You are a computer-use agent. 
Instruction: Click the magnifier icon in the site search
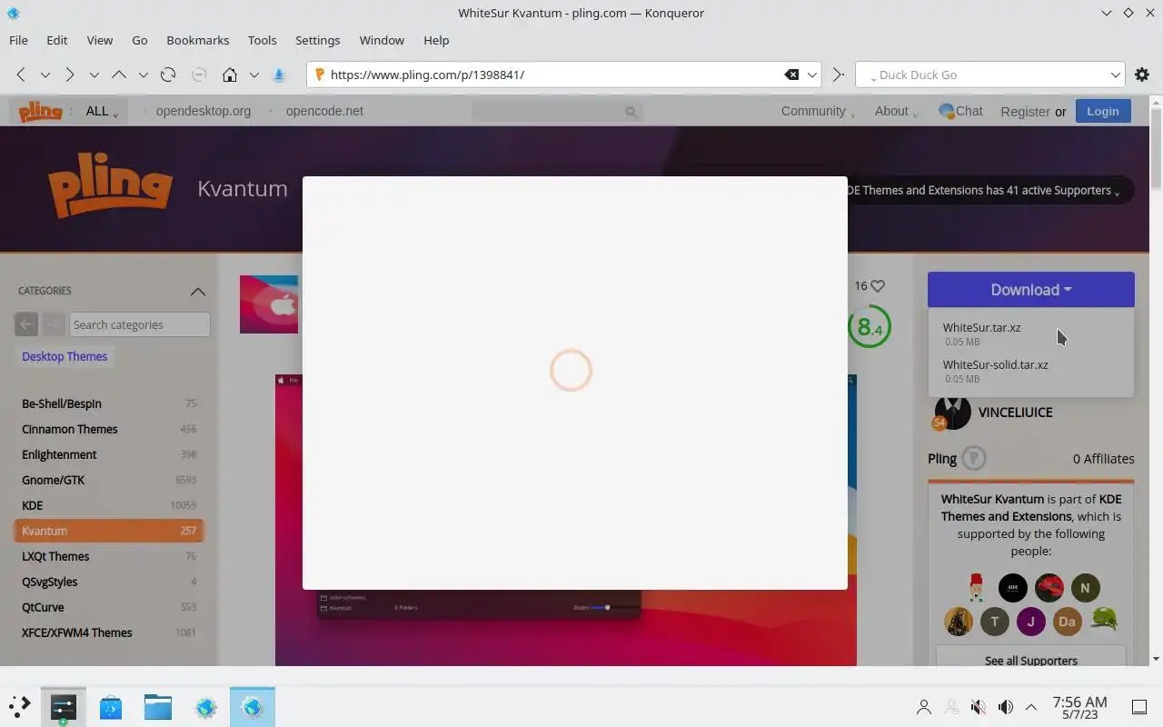(x=631, y=112)
